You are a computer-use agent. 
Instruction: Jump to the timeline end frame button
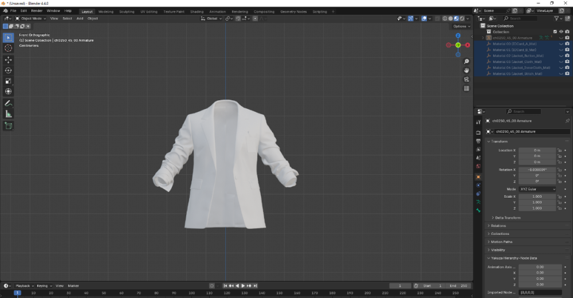[256, 285]
